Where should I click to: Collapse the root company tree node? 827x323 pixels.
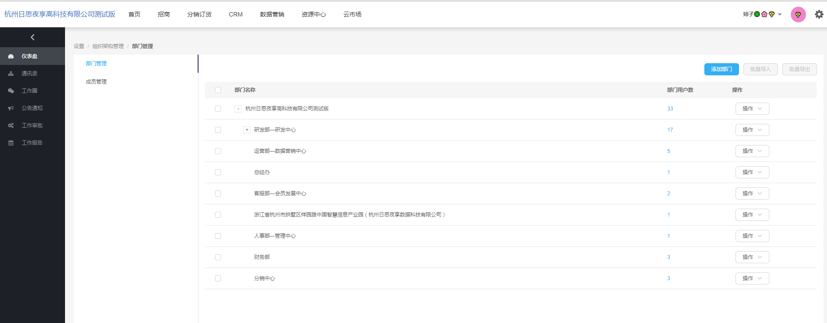pyautogui.click(x=238, y=109)
